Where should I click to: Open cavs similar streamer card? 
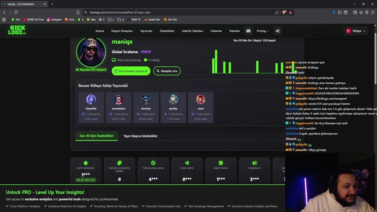tap(201, 107)
